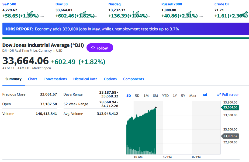This screenshot has width=249, height=162.
Task: Select the Max chart range
Action: [193, 96]
